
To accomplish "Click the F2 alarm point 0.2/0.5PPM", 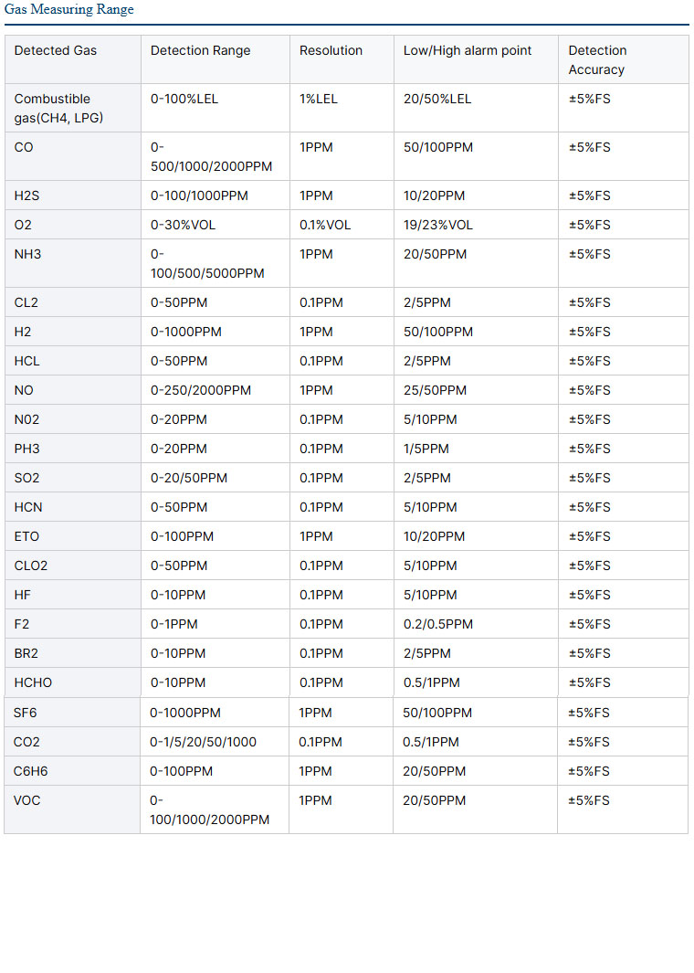I will click(437, 624).
